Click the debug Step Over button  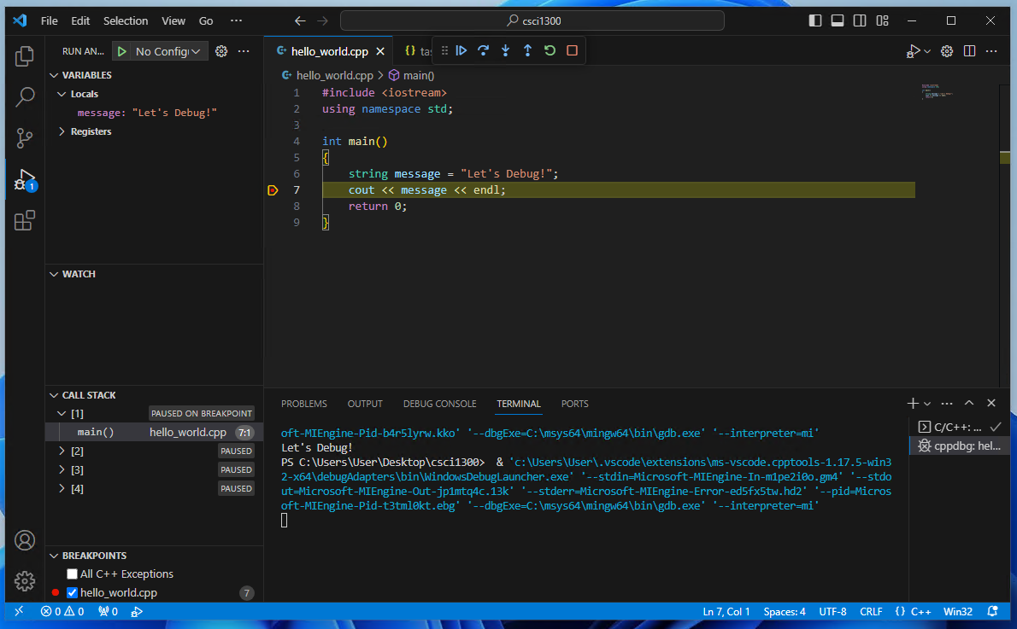point(483,50)
